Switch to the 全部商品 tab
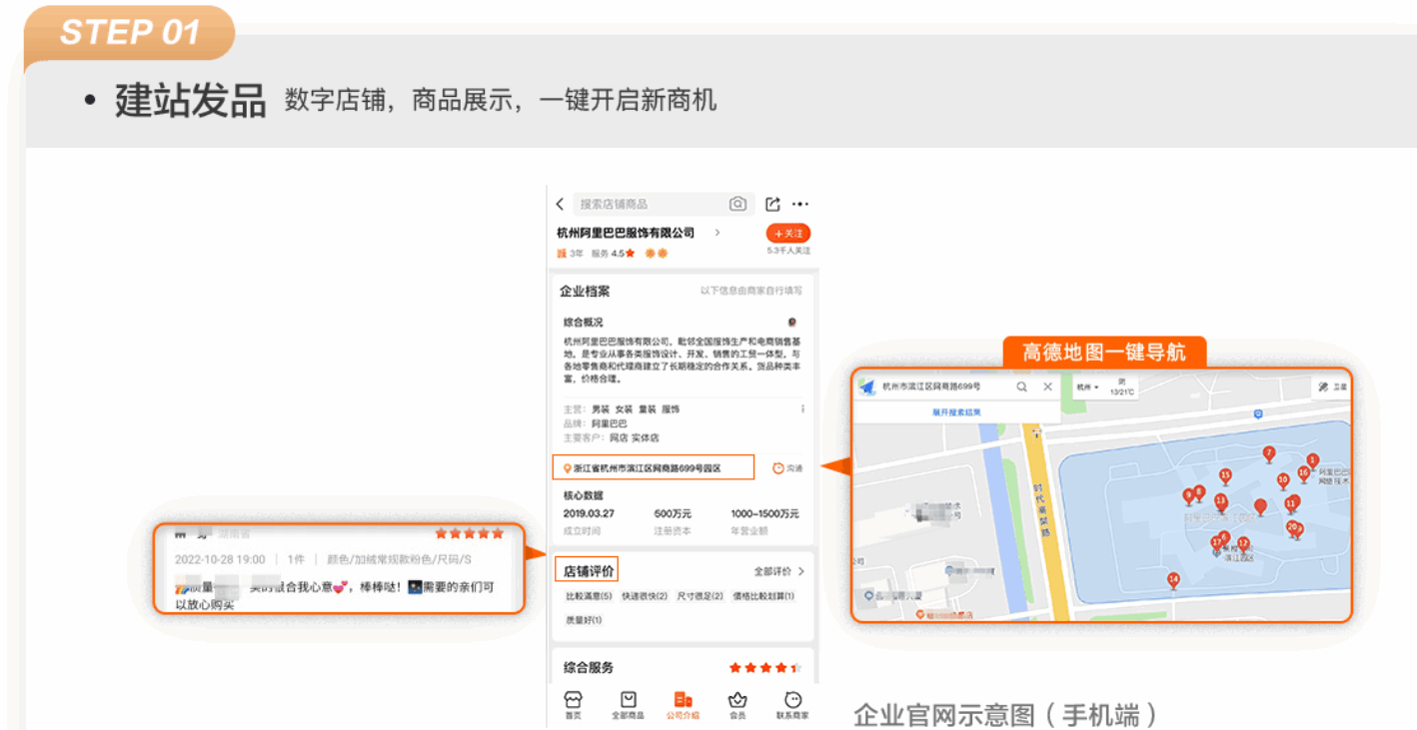The width and height of the screenshot is (1417, 730). tap(628, 705)
